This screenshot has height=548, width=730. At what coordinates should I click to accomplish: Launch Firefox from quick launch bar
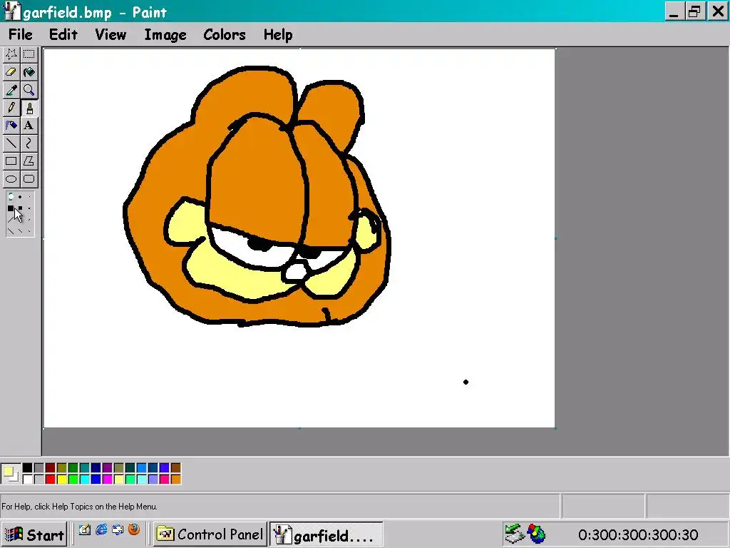[134, 530]
